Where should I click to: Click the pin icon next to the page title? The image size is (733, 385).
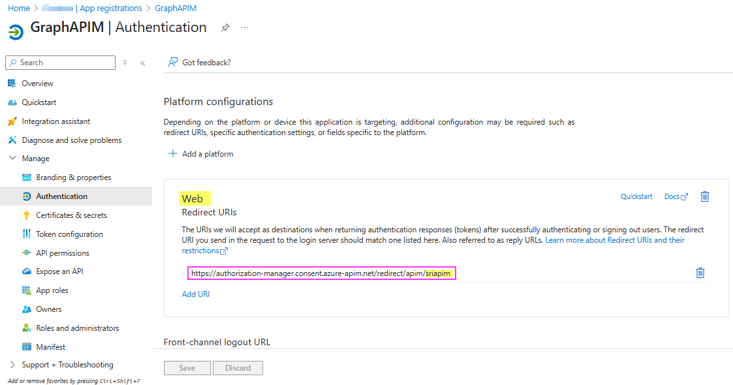pos(225,27)
